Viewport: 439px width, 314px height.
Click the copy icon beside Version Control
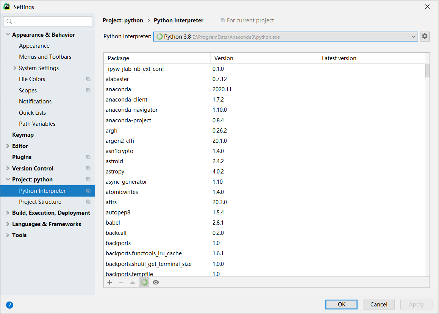click(89, 169)
